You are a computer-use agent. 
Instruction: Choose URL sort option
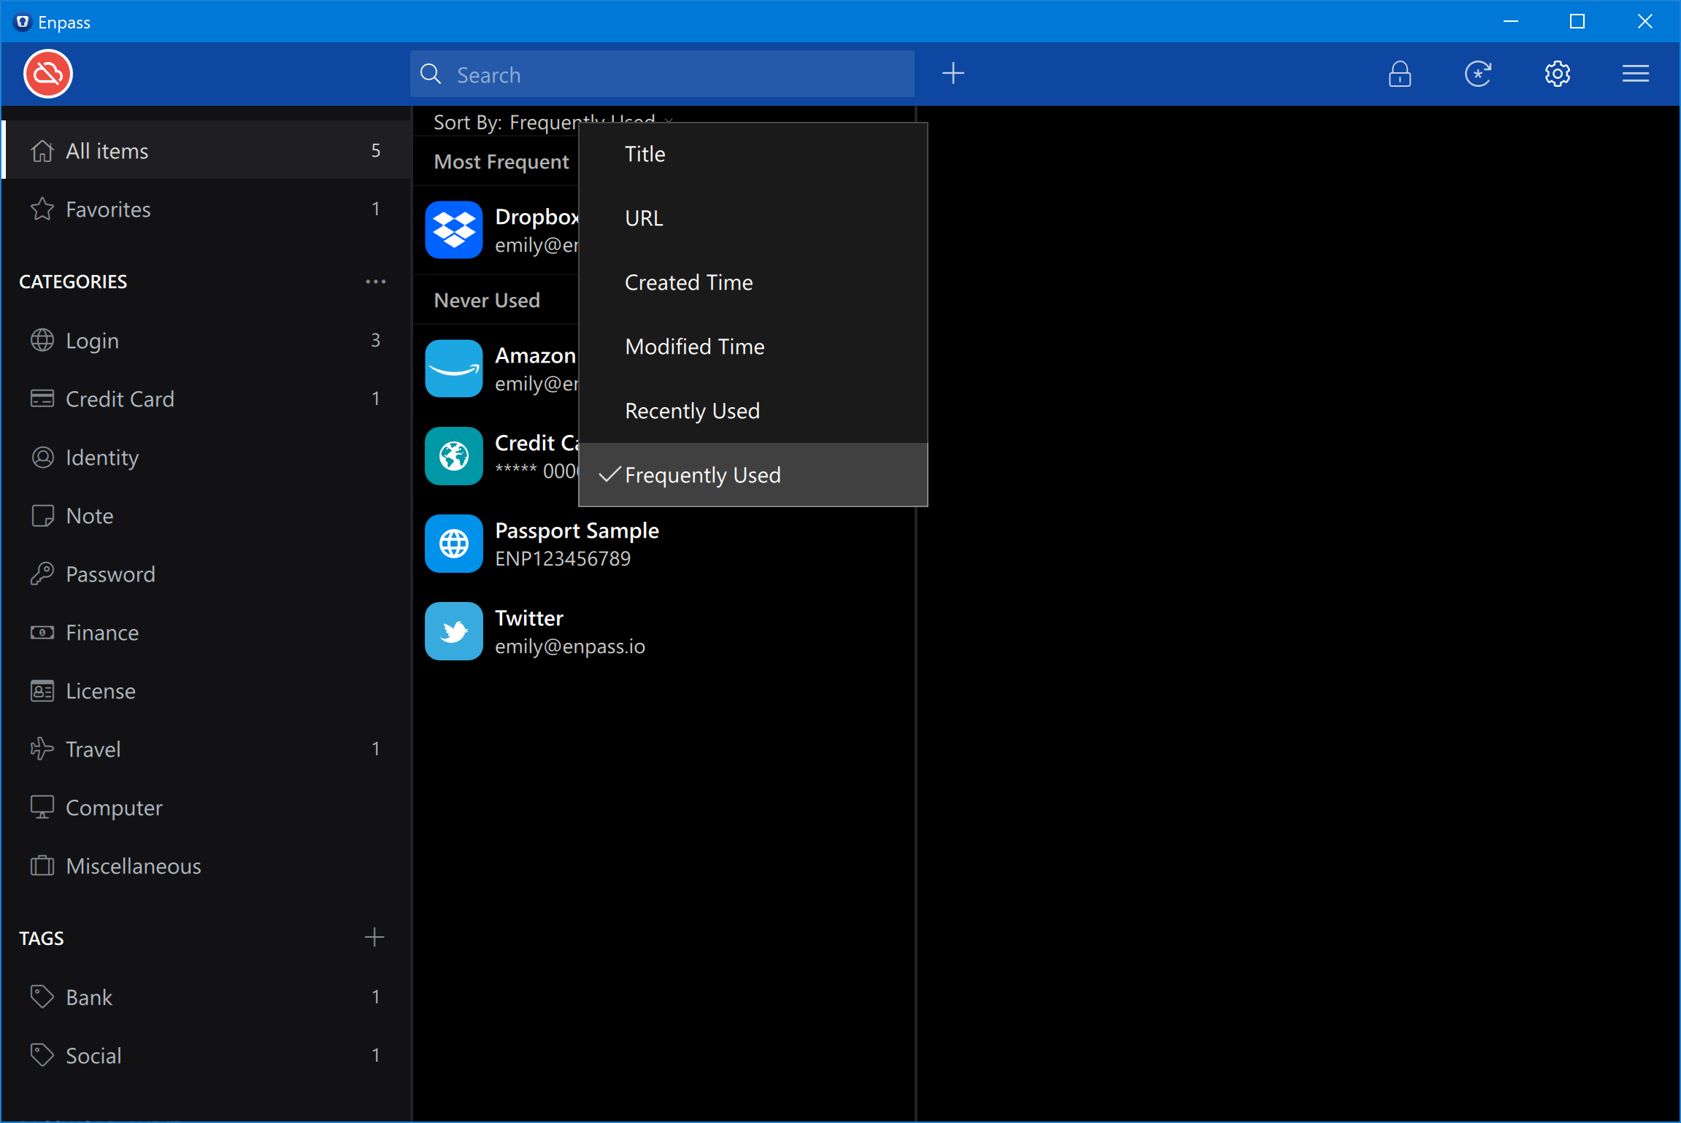[753, 218]
